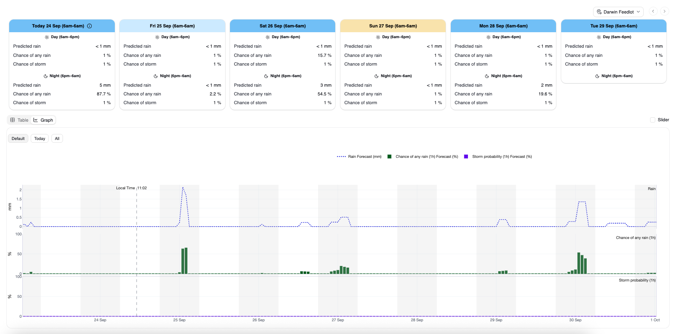This screenshot has height=334, width=676.
Task: Select the All range button
Action: [57, 138]
